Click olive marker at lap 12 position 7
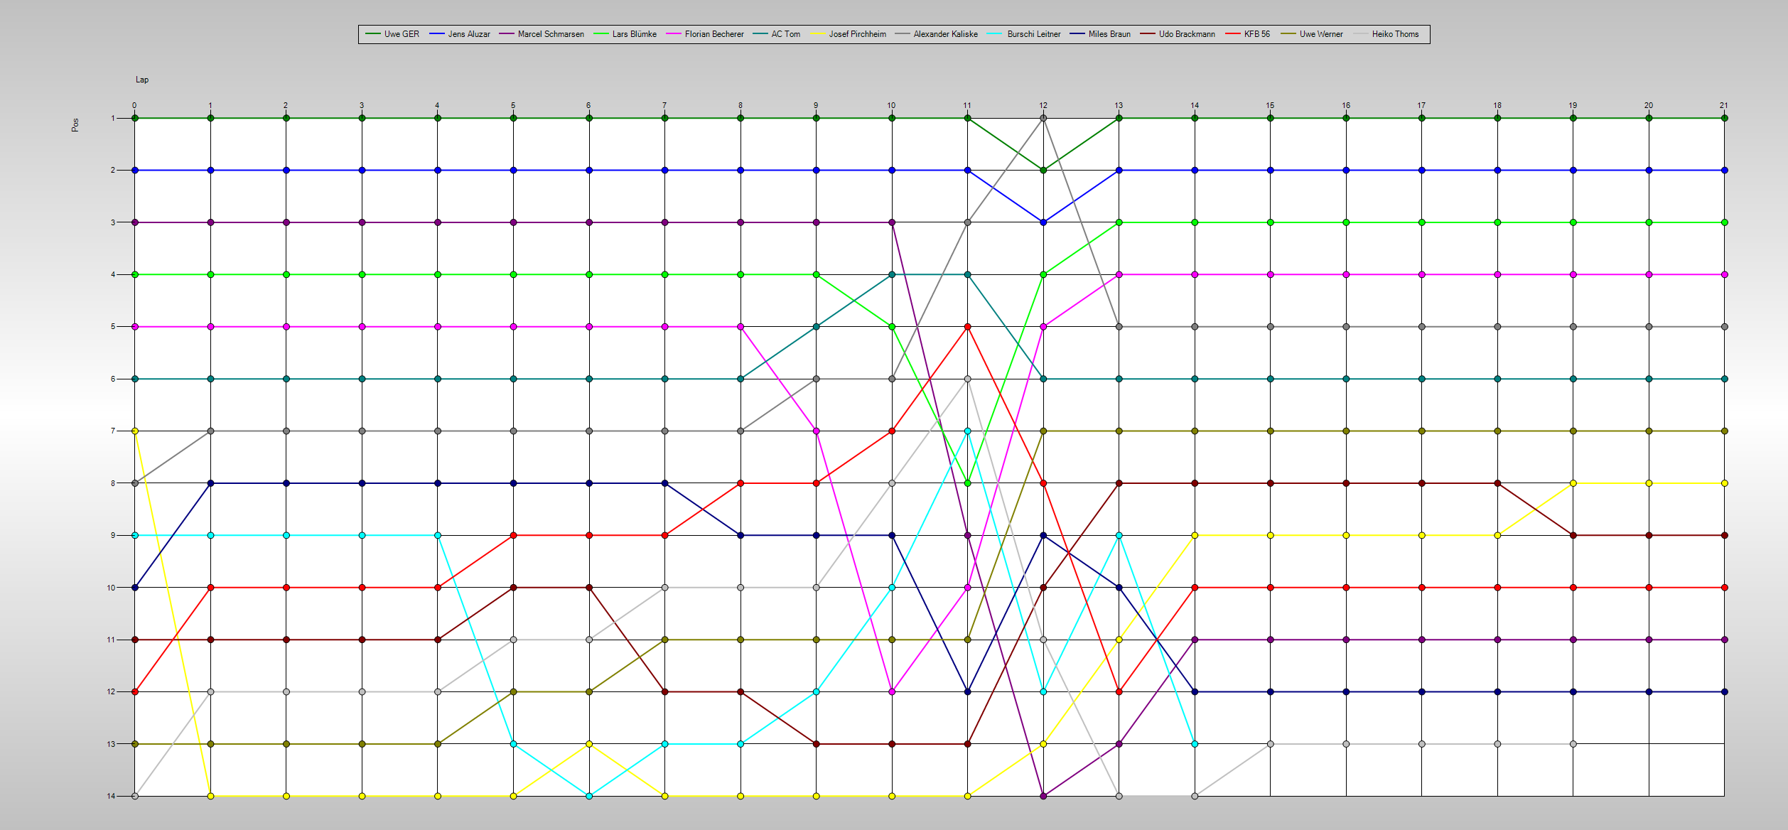1788x830 pixels. point(1043,431)
